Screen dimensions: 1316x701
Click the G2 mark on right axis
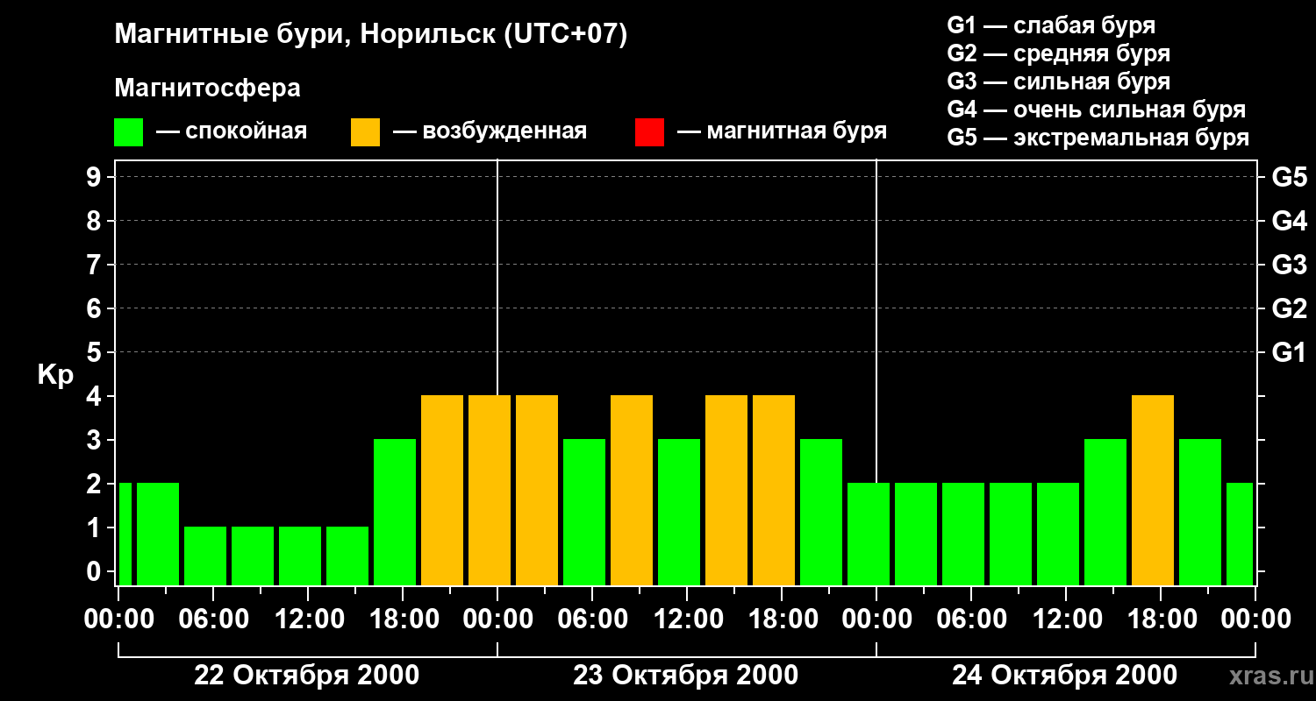click(x=1290, y=308)
